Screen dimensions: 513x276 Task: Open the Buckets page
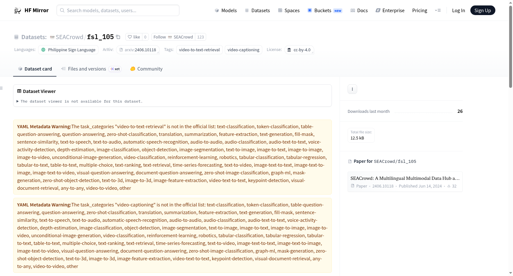325,10
